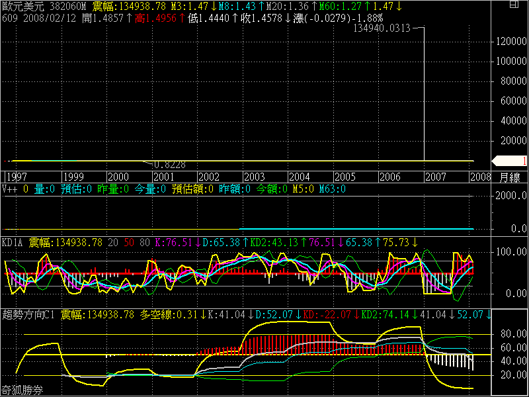
Task: Select year 2003 on the time axis
Action: (x=254, y=177)
